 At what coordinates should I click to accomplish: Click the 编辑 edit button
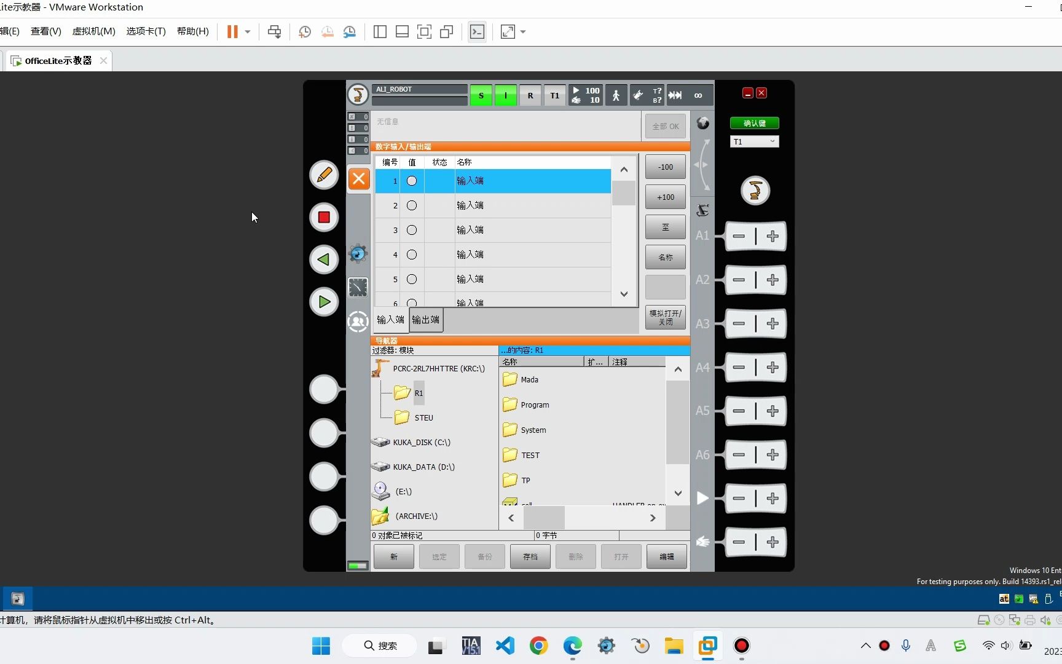point(667,556)
